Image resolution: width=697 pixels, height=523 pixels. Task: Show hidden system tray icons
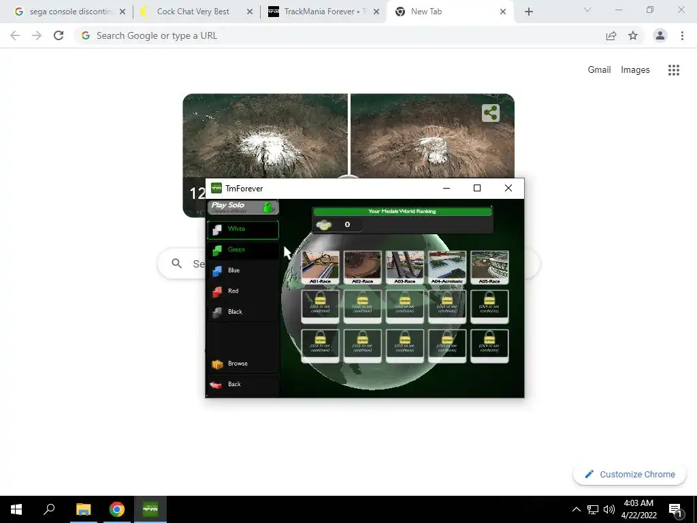pos(576,509)
